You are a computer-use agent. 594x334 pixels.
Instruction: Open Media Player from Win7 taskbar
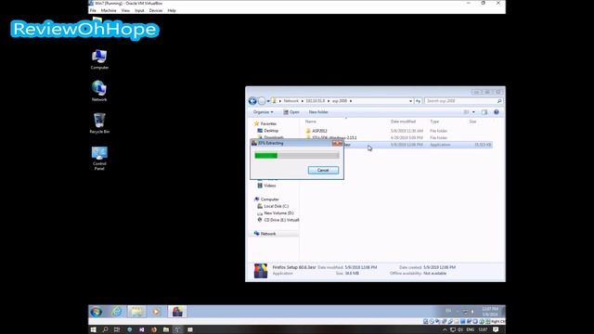click(156, 312)
